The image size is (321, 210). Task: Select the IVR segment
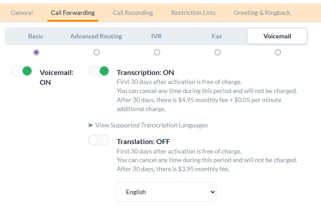156,36
